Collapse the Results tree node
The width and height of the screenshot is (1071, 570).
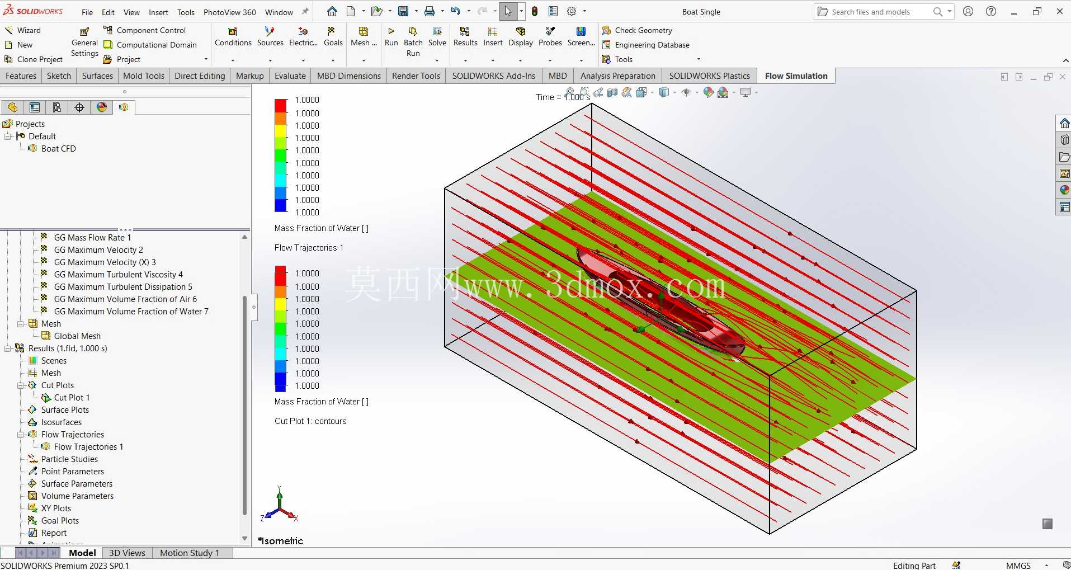tap(8, 348)
